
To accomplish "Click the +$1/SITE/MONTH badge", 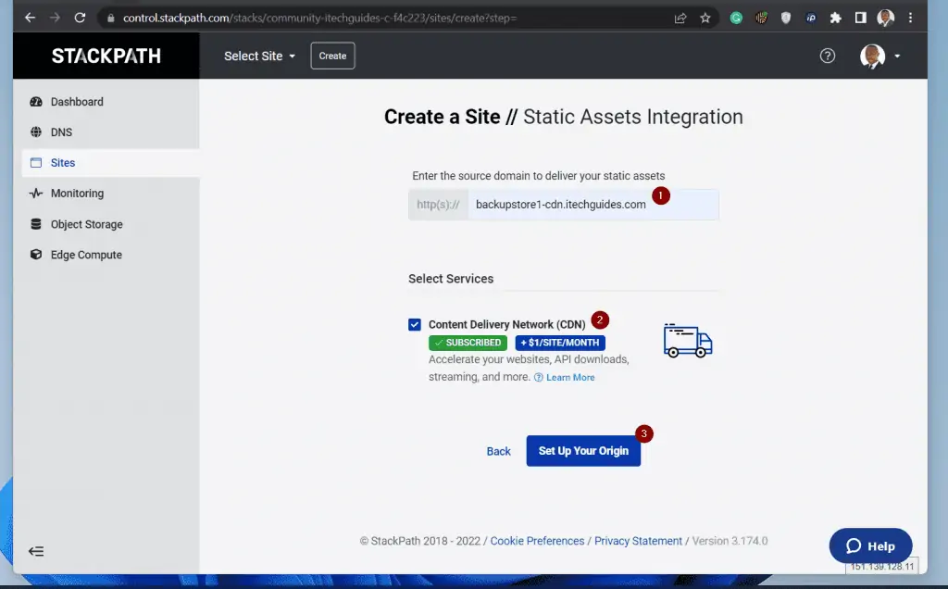I will pos(560,343).
